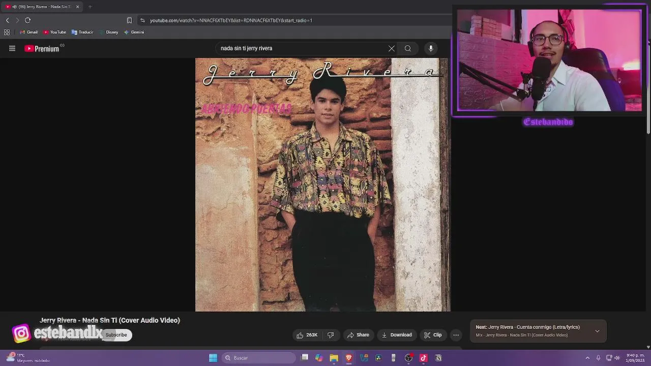Reload the YouTube page
The width and height of the screenshot is (651, 366).
(x=28, y=20)
